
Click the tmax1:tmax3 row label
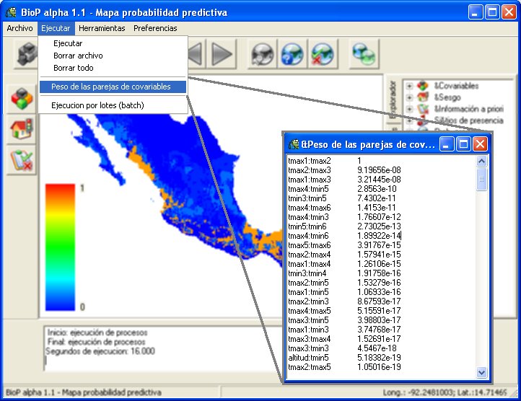310,180
